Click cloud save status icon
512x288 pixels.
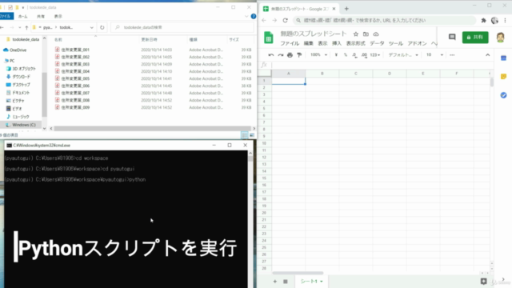pos(376,34)
